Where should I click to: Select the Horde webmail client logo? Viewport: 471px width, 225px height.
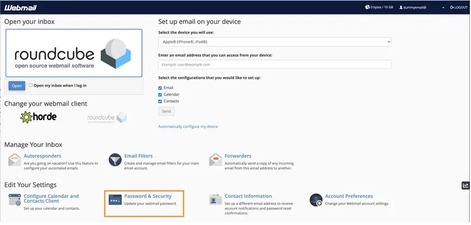[39, 117]
